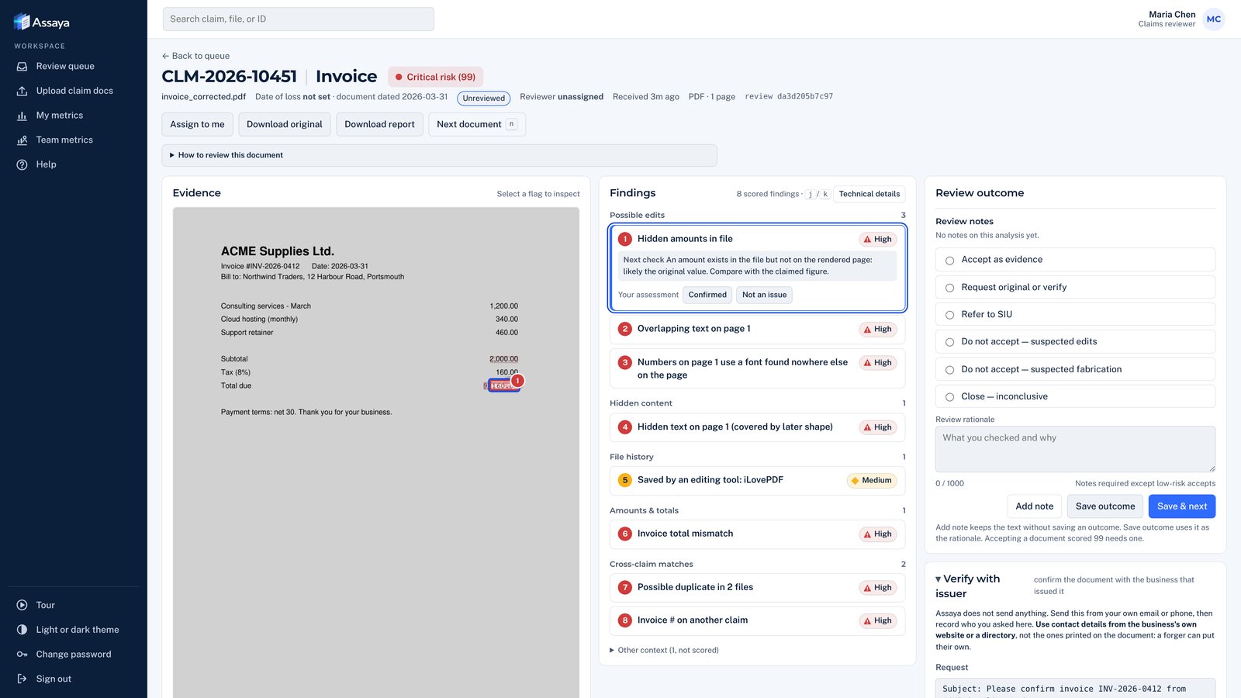This screenshot has width=1241, height=698.
Task: Mark the Hidden amounts finding as Not an issue
Action: pyautogui.click(x=764, y=295)
